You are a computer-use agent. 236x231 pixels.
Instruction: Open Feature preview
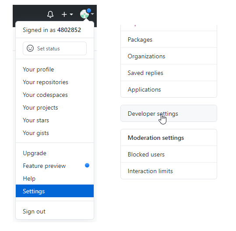coord(55,166)
